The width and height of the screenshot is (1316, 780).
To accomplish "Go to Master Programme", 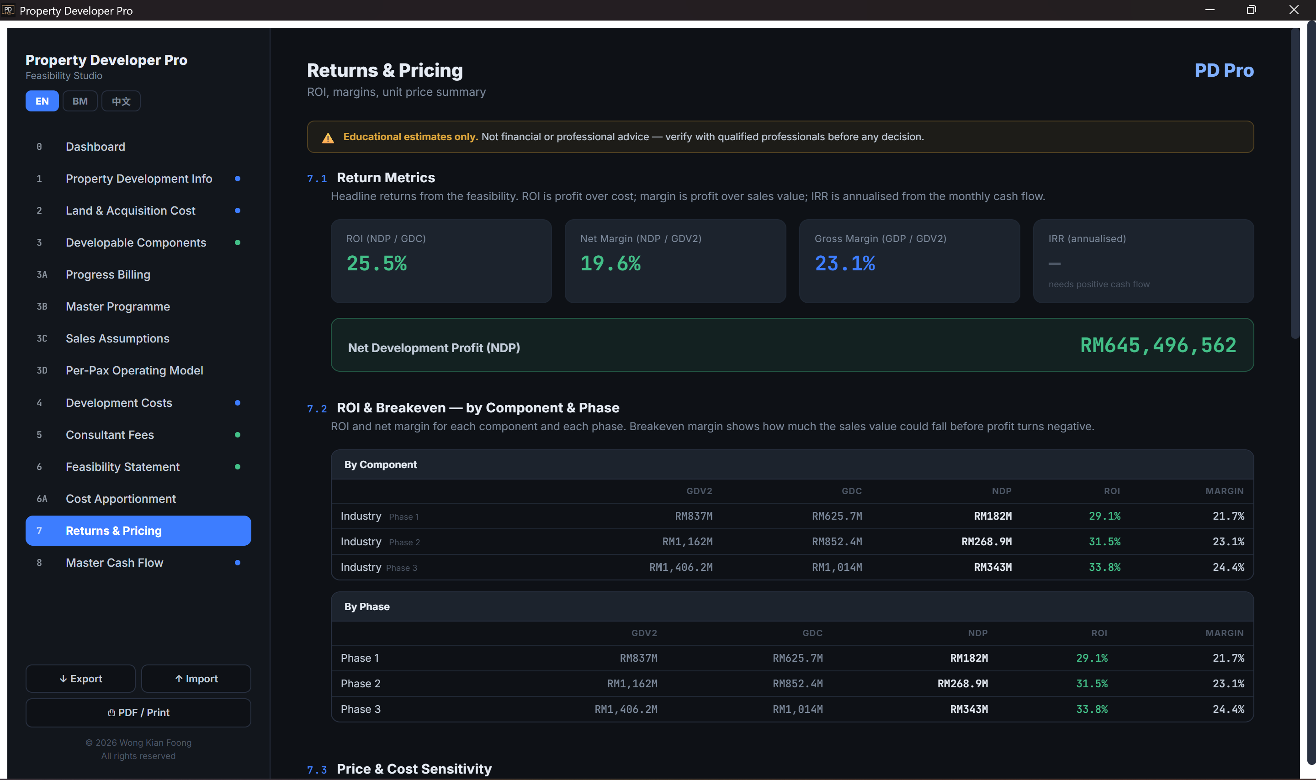I will [138, 306].
